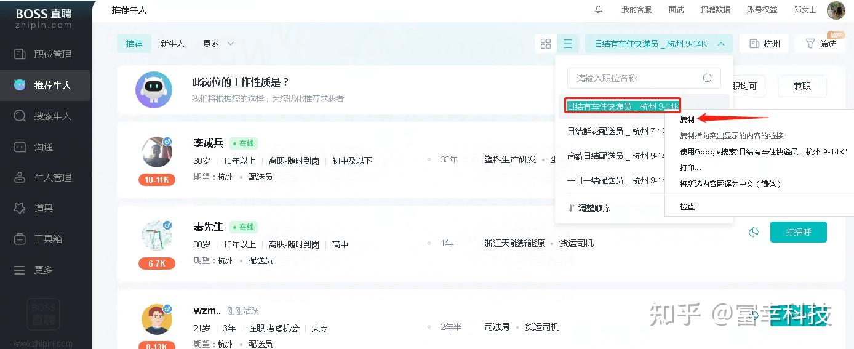The height and width of the screenshot is (349, 854).
Task: Select the 新牛人 tab
Action: pos(172,44)
